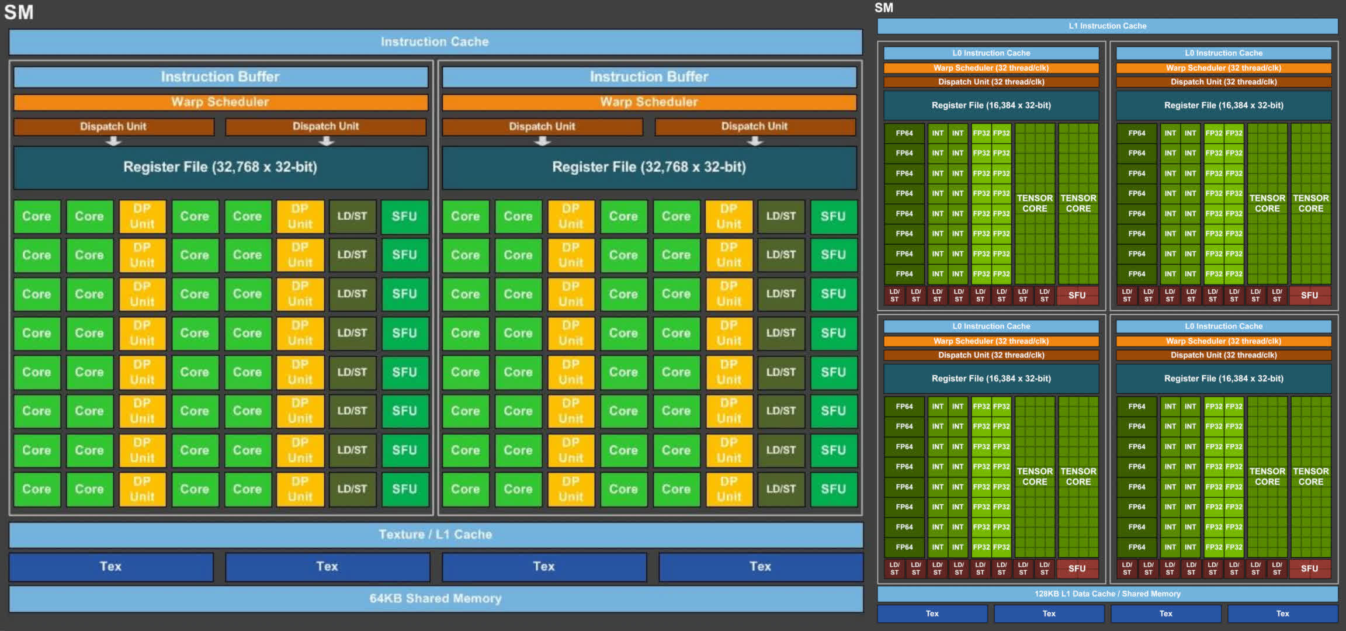
Task: Click the Instruction Cache bar in left SM
Action: pos(435,42)
